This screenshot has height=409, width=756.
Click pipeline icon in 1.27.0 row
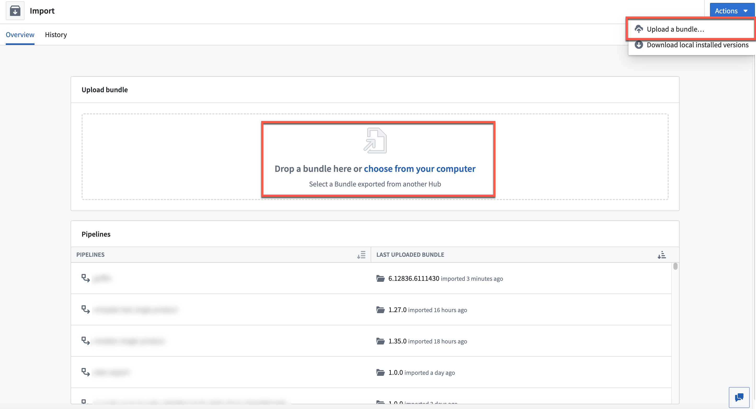click(85, 309)
